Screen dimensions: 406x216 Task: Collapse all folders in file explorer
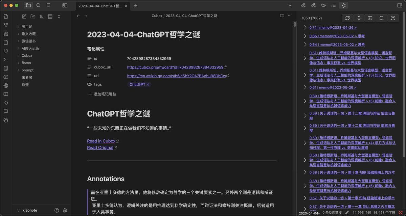pyautogui.click(x=59, y=16)
